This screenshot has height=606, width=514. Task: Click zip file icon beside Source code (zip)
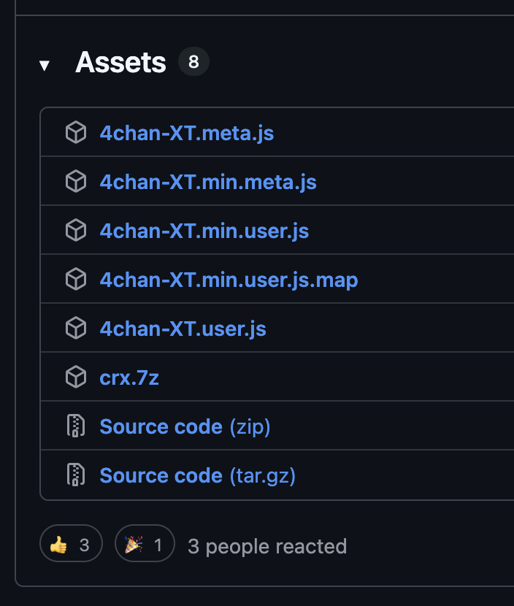(x=76, y=426)
